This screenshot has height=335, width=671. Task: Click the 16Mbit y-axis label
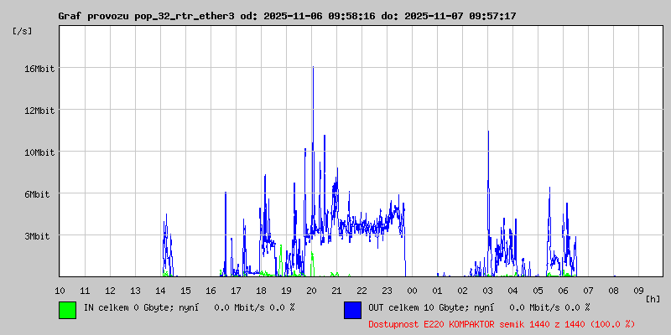click(x=39, y=69)
